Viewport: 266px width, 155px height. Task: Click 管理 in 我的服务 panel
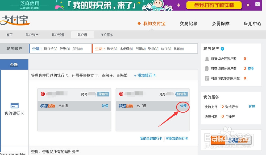252,107
